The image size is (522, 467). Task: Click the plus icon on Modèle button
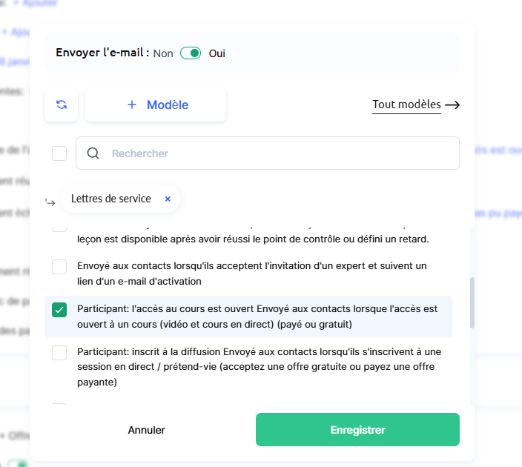tap(132, 105)
